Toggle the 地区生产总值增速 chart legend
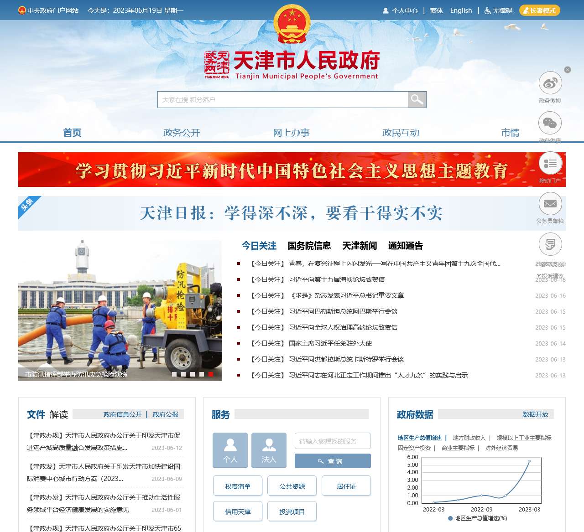584x532 pixels. [x=478, y=517]
